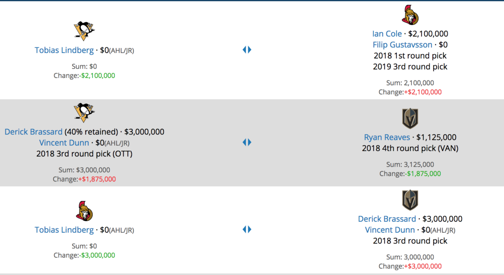Screen dimensions: 504x275
Task: Click swap arrows in the Ryan Reaves trade
Action: click(247, 142)
